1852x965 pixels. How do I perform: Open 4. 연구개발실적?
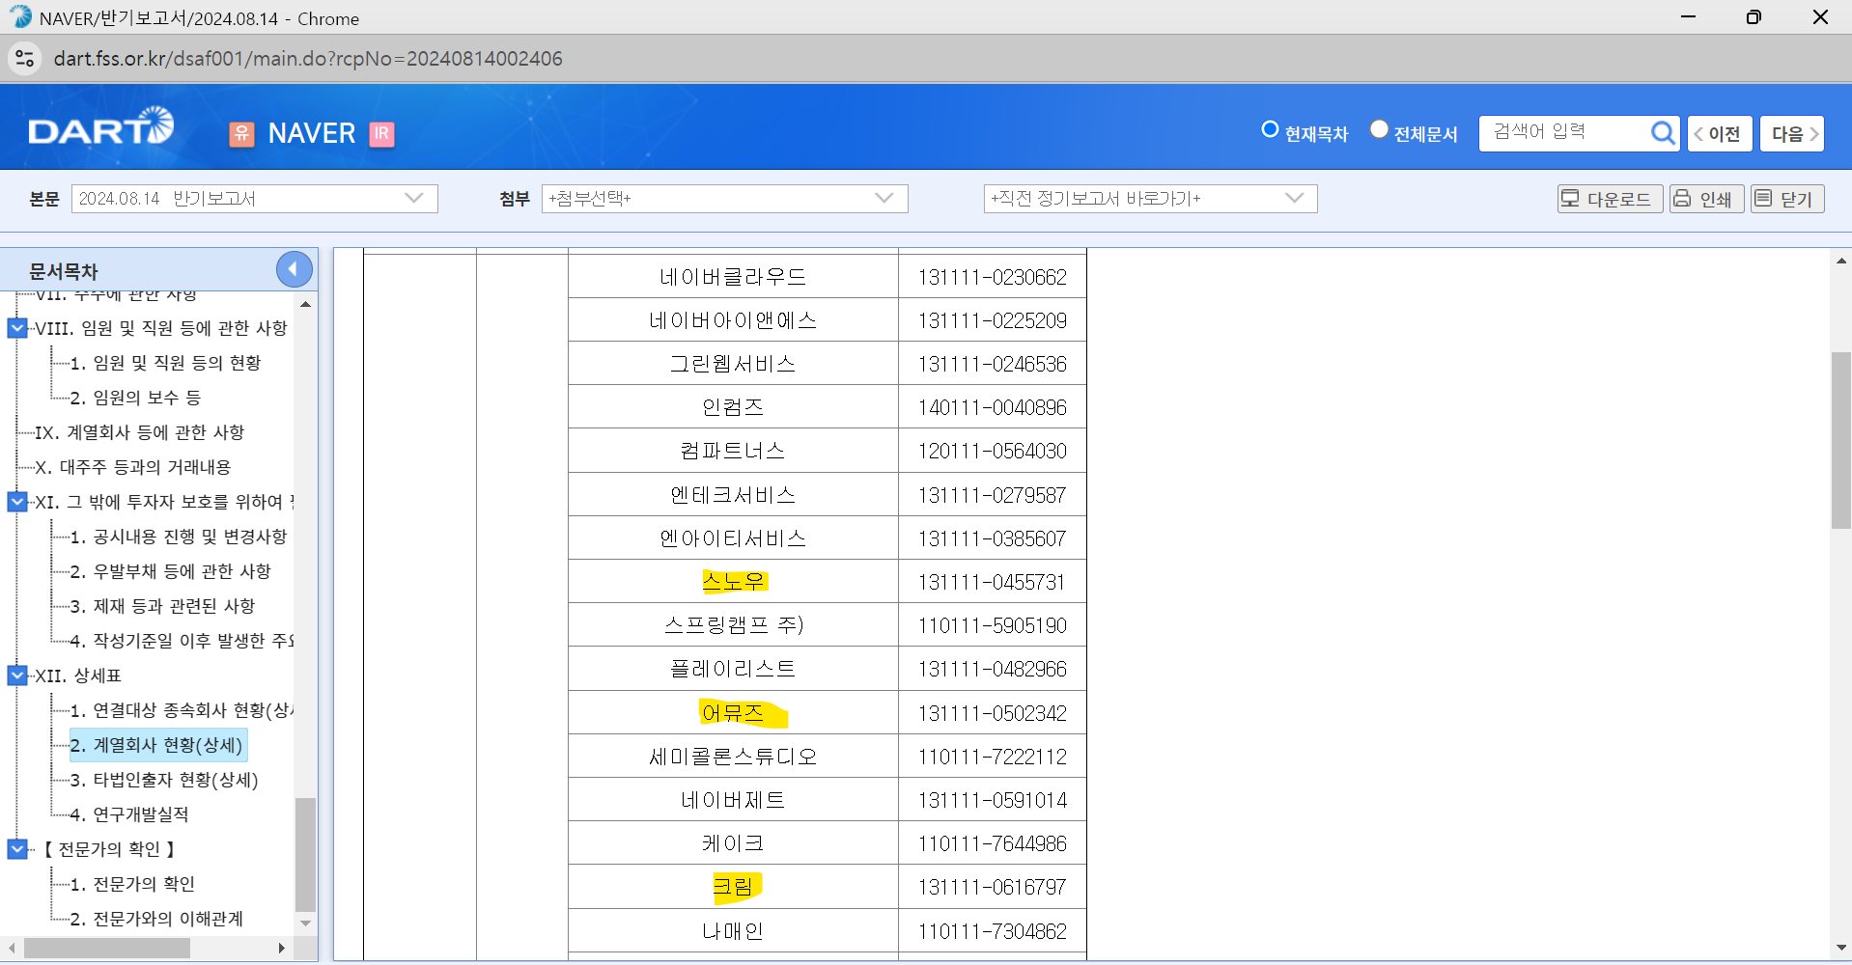tap(129, 814)
